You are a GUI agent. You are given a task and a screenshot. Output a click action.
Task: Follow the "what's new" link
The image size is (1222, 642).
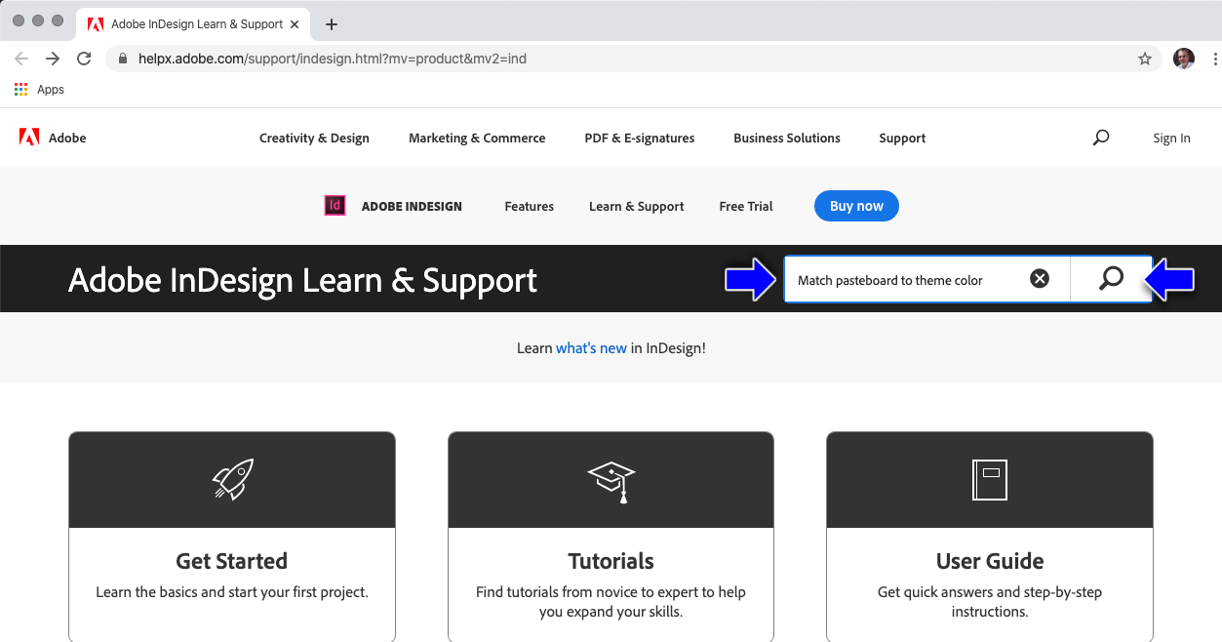[x=591, y=347]
